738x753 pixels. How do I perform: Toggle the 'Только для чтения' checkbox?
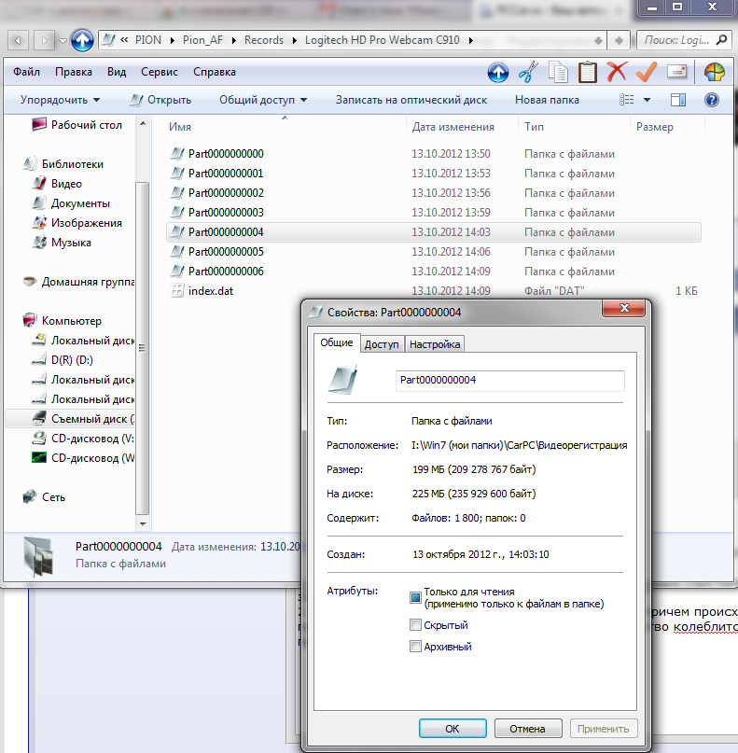(416, 597)
